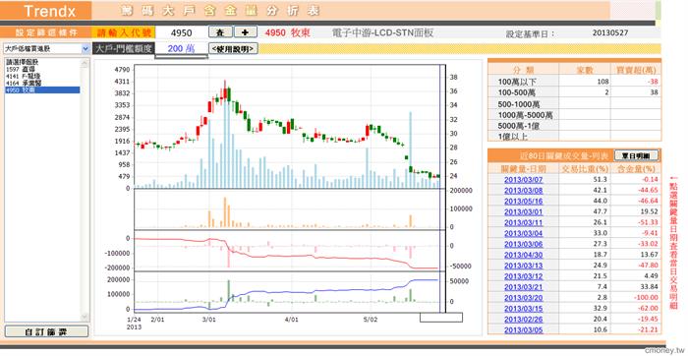Open key-volume date 2013/03/06
688x356 pixels.
(x=523, y=244)
